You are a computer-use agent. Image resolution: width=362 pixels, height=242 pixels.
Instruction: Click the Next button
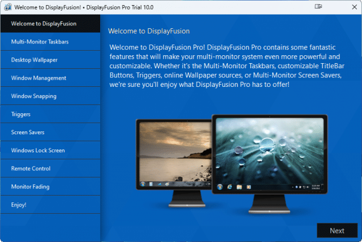click(337, 231)
